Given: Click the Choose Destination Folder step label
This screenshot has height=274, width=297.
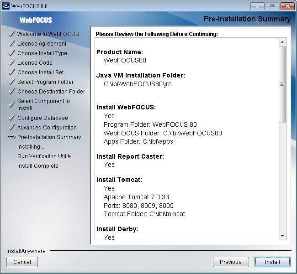Looking at the screenshot, I should 51,92.
